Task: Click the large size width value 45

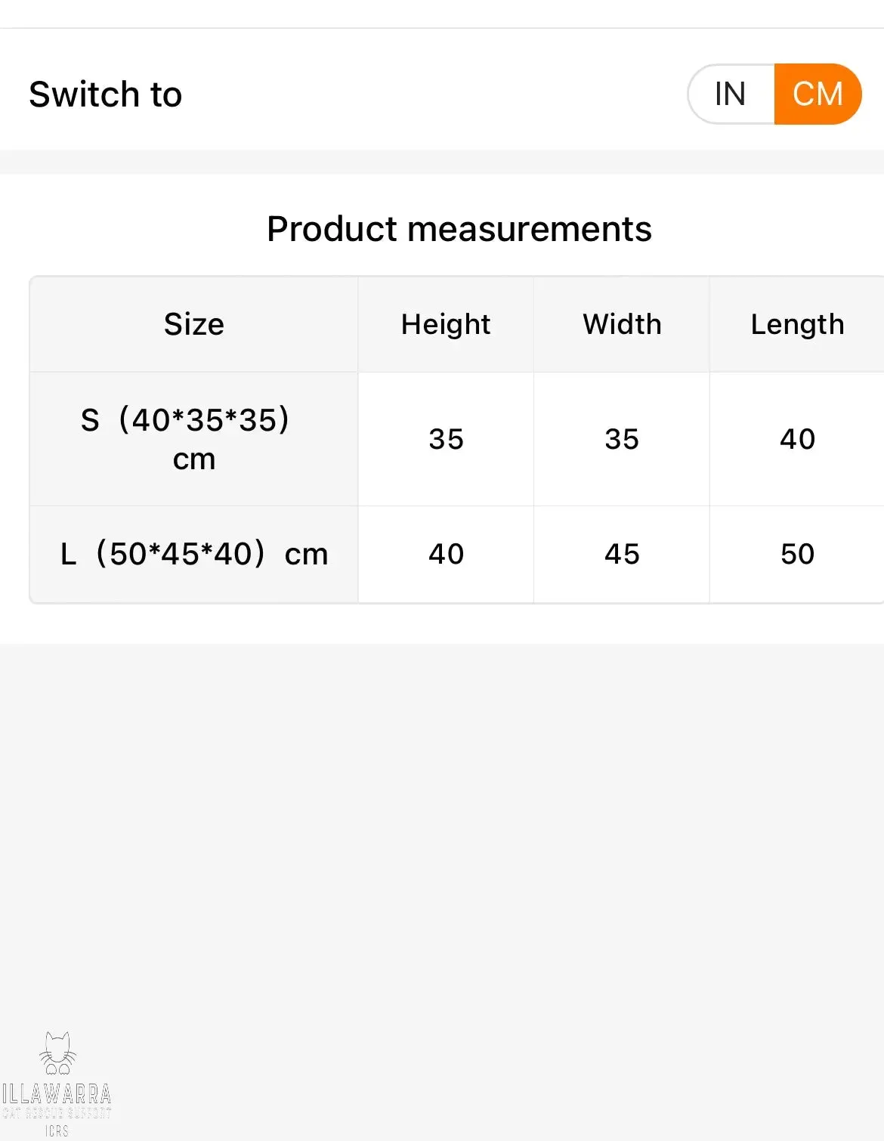Action: click(x=622, y=554)
